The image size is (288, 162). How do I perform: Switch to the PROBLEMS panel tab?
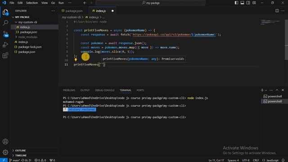[x=69, y=90]
